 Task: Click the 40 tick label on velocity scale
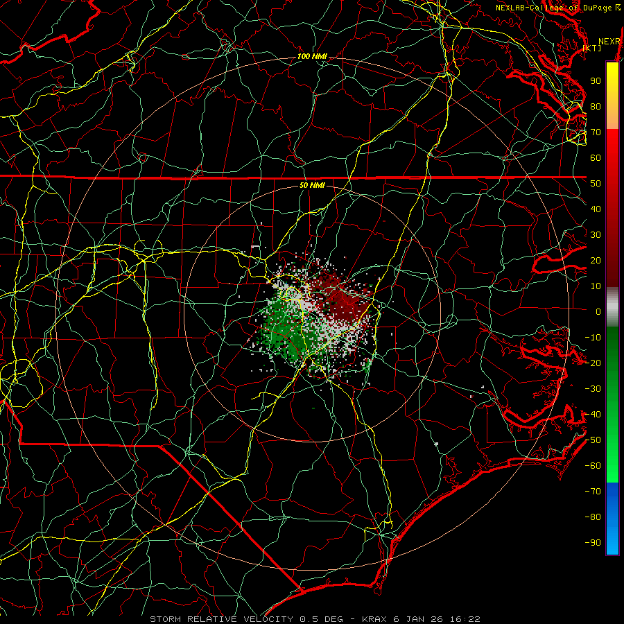tap(596, 209)
